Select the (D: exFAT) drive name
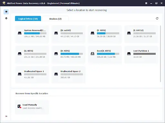Viewport: 165px width, 123px height. point(66,30)
